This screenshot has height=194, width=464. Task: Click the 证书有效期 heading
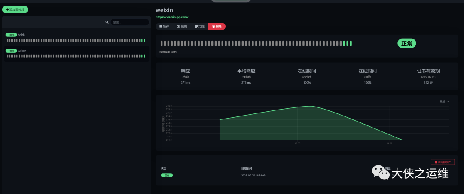(428, 71)
